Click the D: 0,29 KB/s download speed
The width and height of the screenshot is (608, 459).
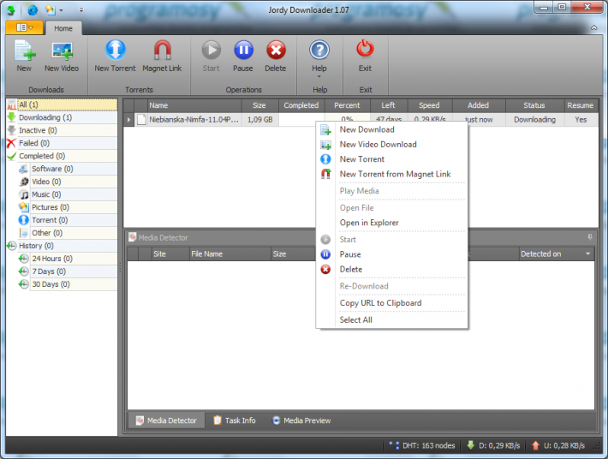click(493, 445)
